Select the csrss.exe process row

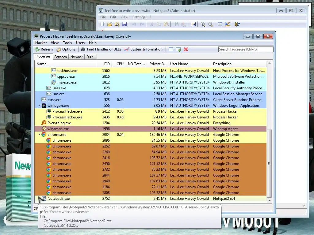150,100
